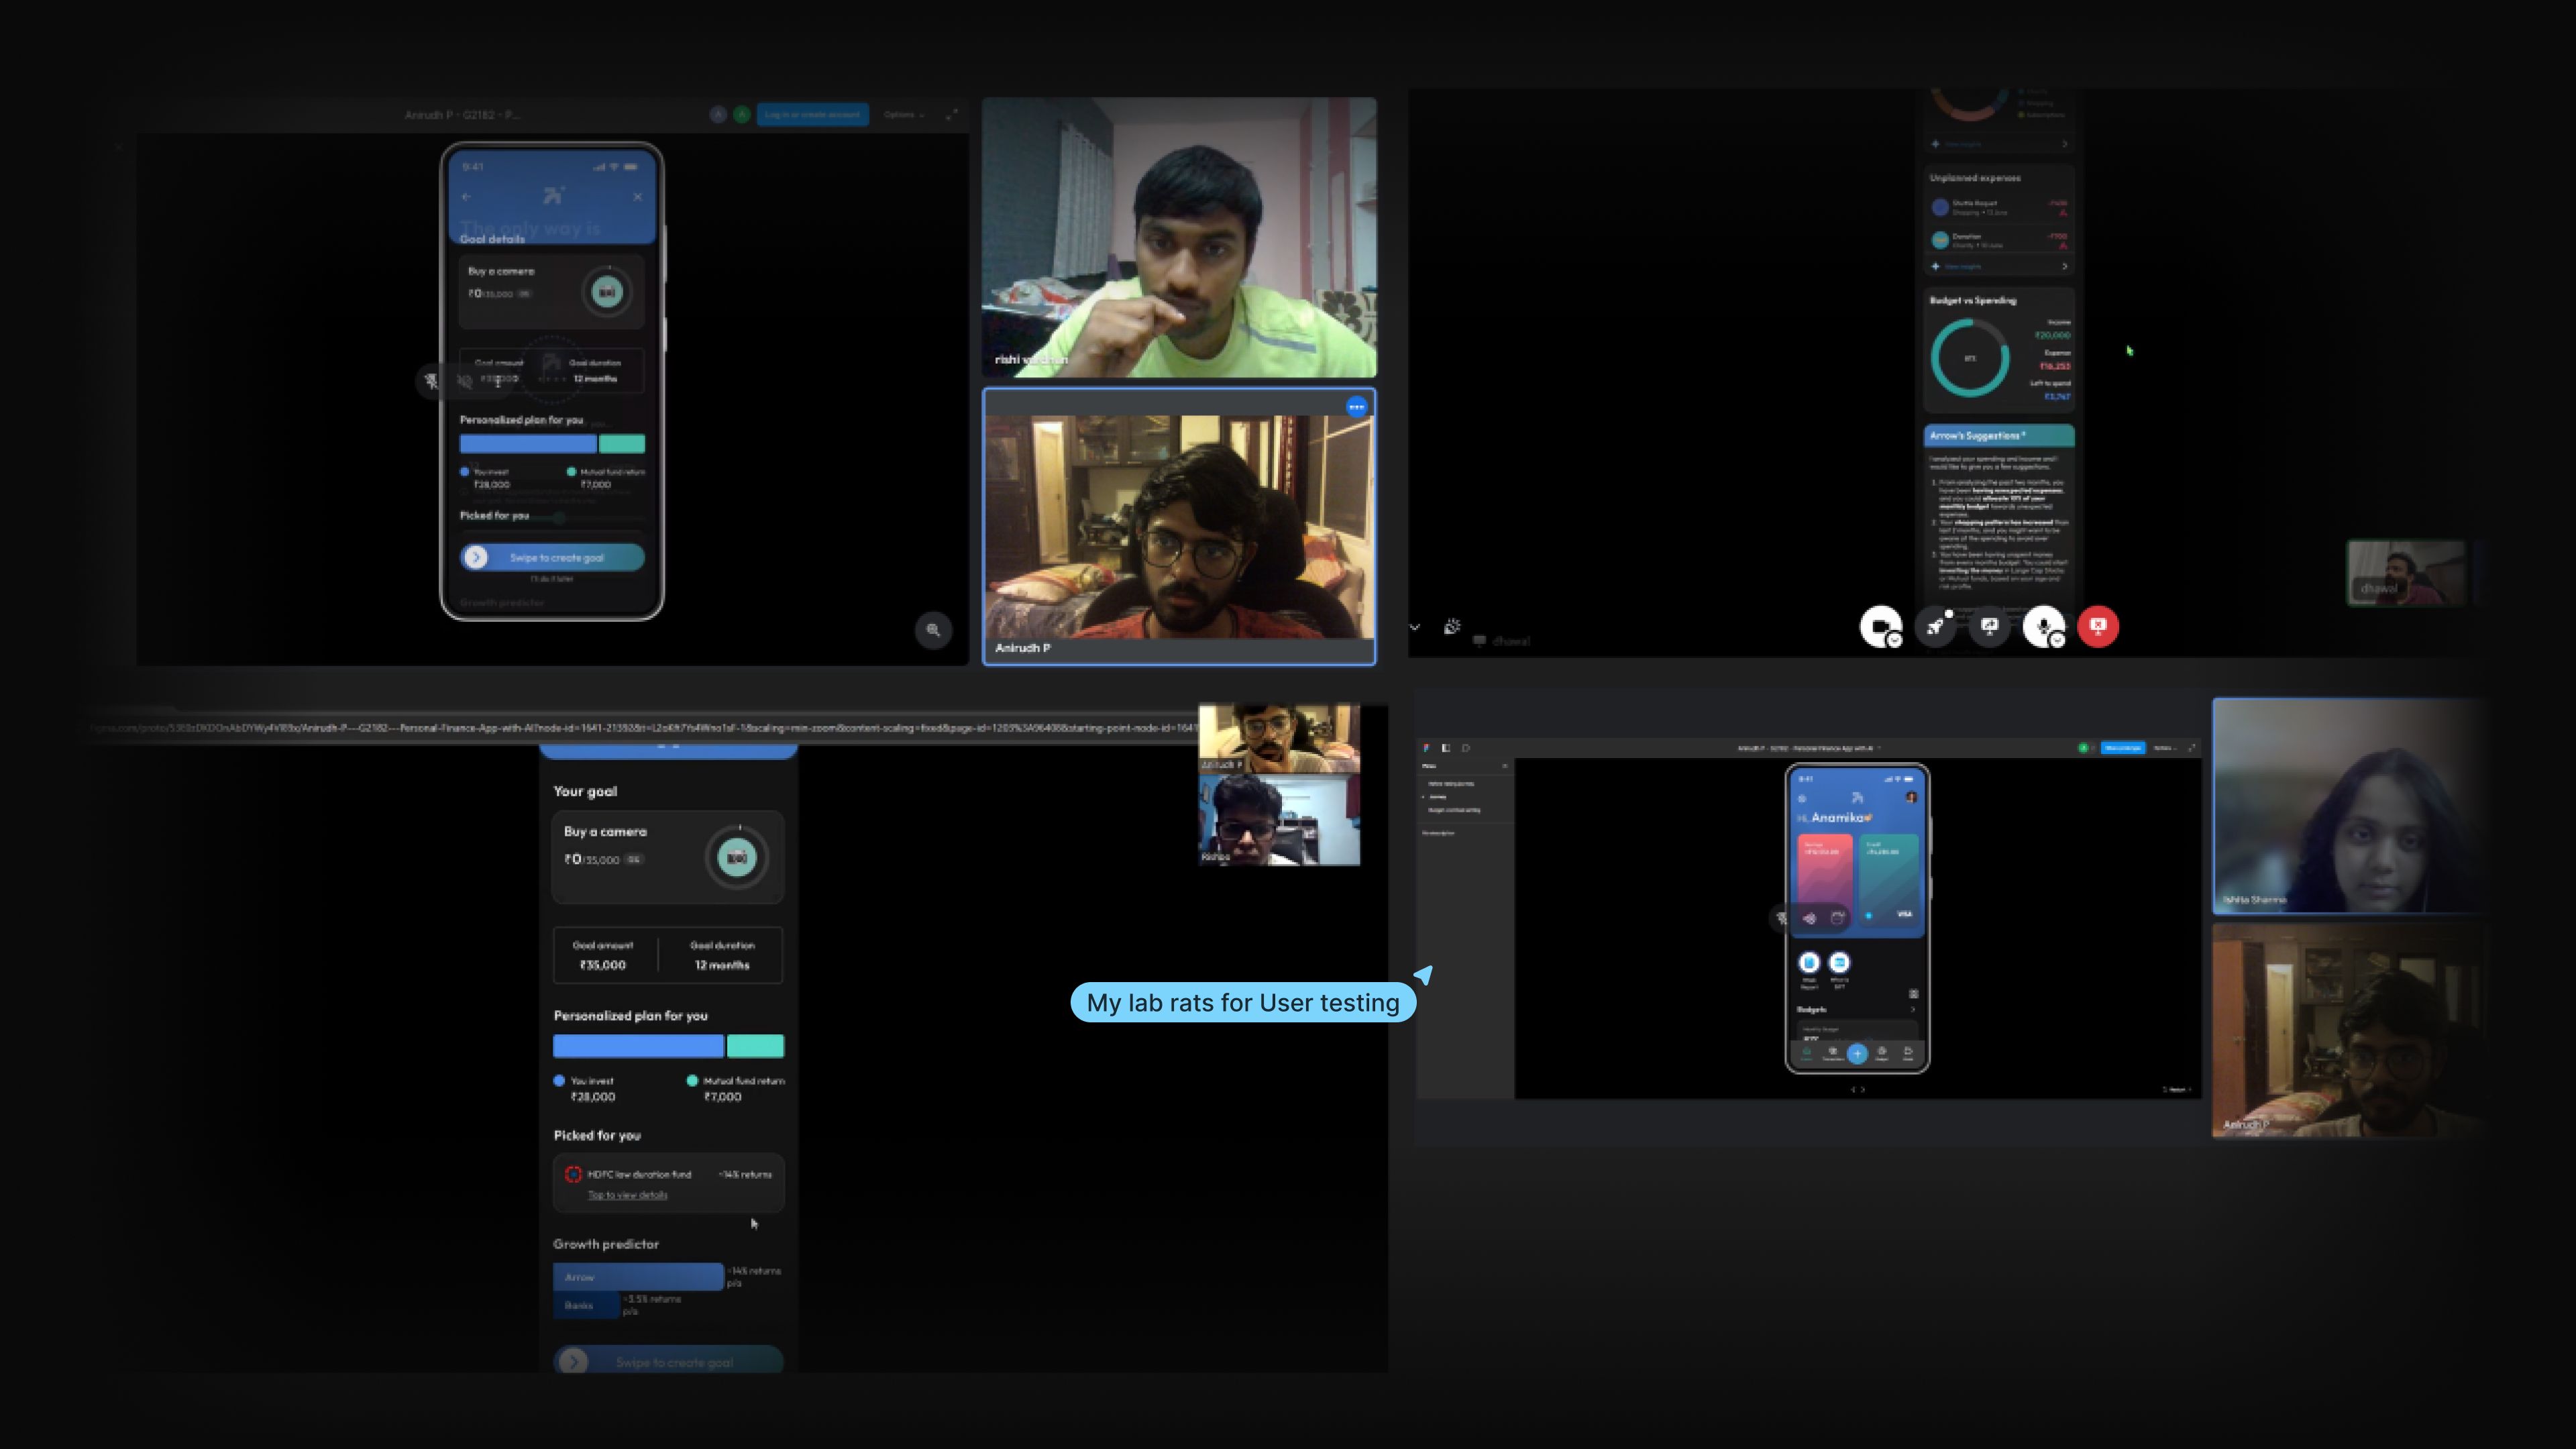Viewport: 2576px width, 1449px height.
Task: Click the three-dot menu on Anirudh's video
Action: pos(1356,406)
